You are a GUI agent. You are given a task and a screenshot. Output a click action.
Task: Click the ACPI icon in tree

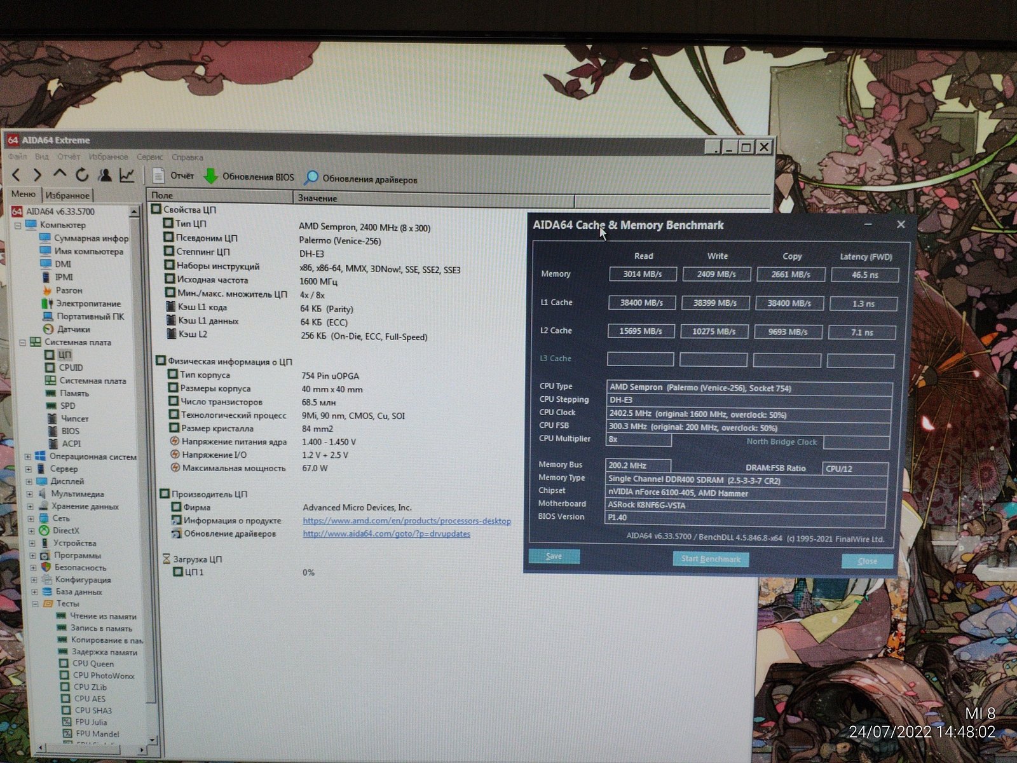click(x=53, y=444)
